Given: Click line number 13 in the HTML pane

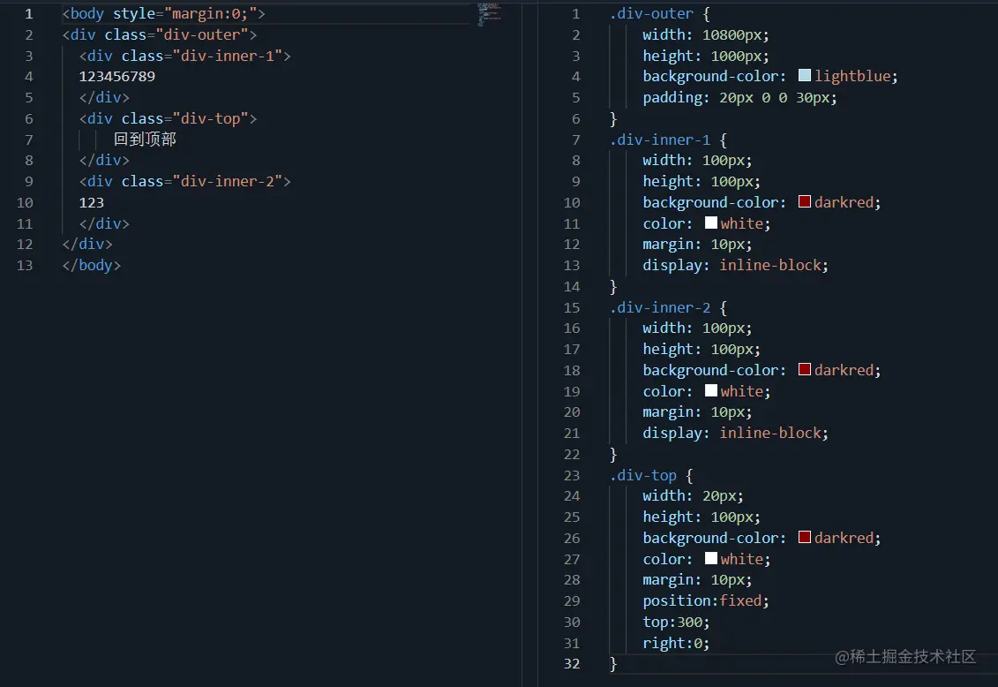Looking at the screenshot, I should coord(25,265).
